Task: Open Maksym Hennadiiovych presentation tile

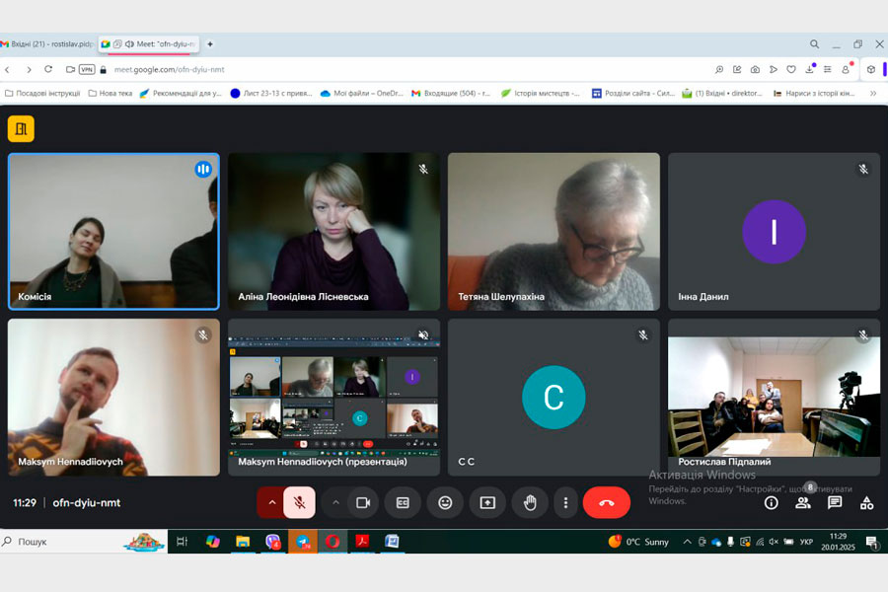Action: 333,397
